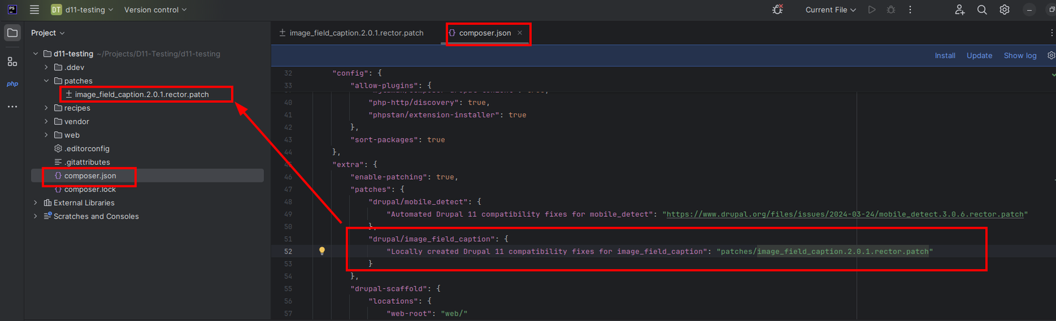Screen dimensions: 1056x321
Task: Click the "phpstan/extension-installer" line
Action: (447, 115)
